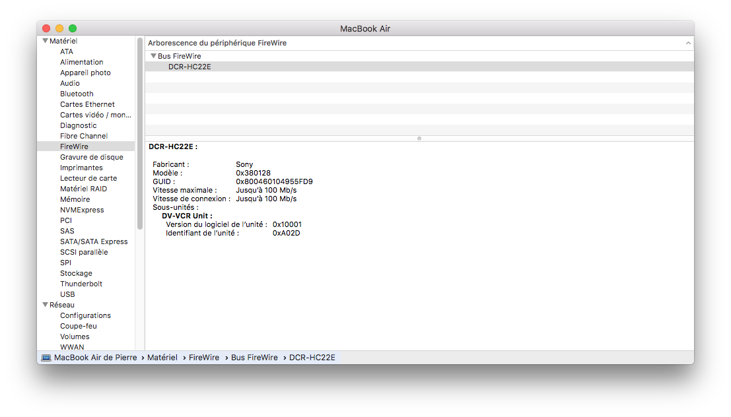Select Cartes Ethernet entry
The width and height of the screenshot is (731, 417).
[87, 104]
